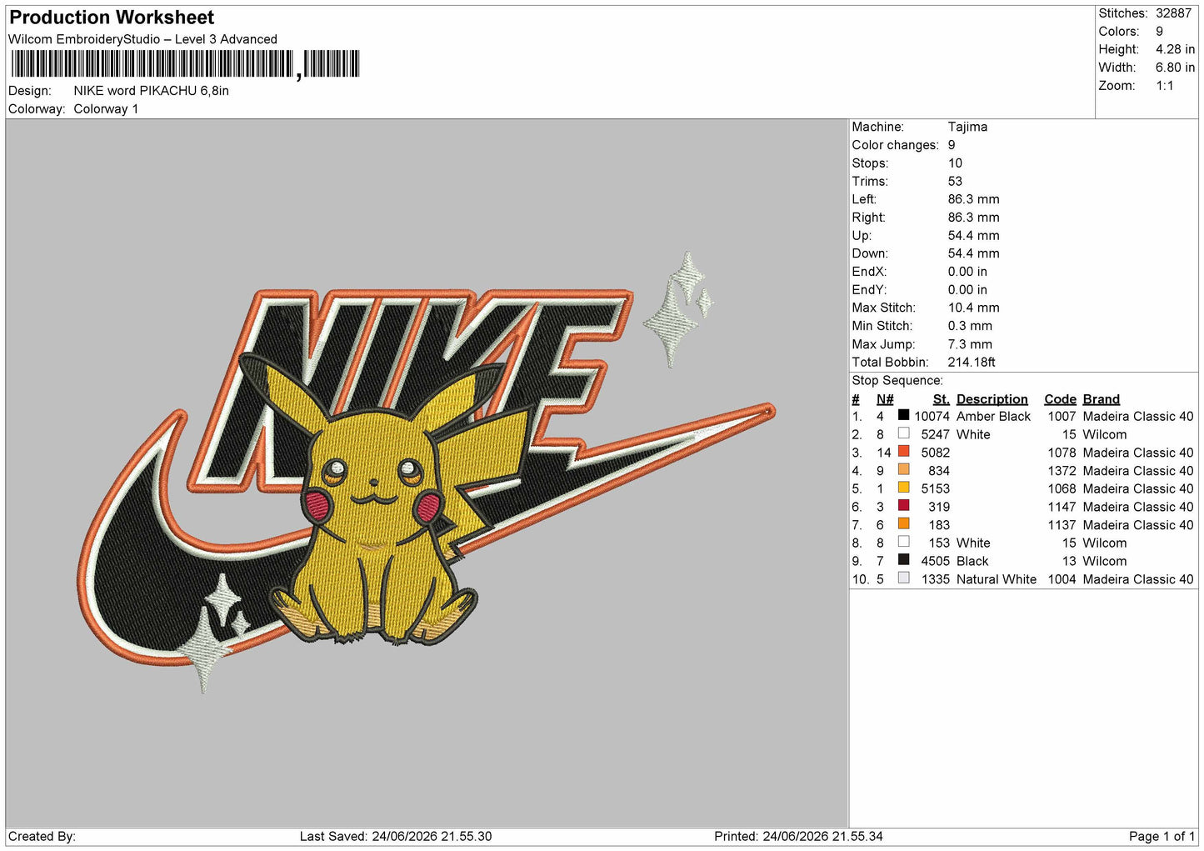1204x851 pixels.
Task: Click the Up value '54.4 mm'
Action: point(973,236)
